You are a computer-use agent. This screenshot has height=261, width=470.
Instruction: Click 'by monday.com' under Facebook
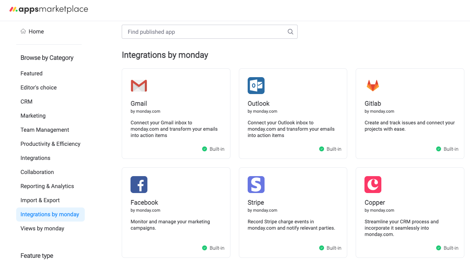145,210
